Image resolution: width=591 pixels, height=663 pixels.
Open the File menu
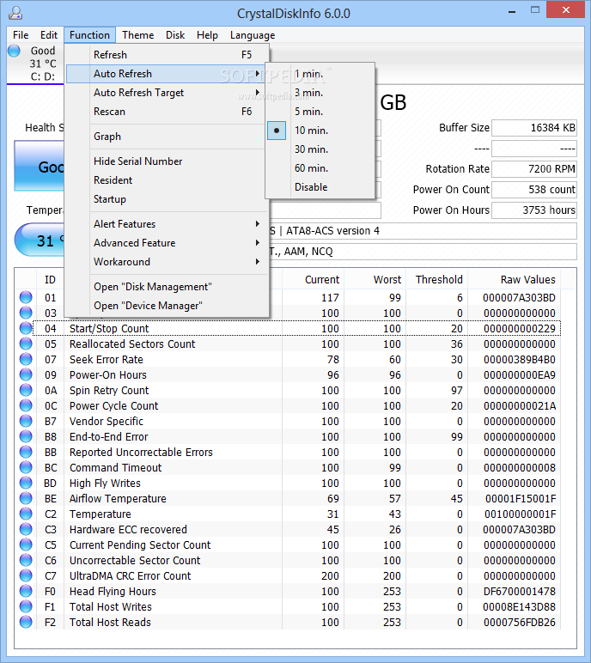(21, 35)
